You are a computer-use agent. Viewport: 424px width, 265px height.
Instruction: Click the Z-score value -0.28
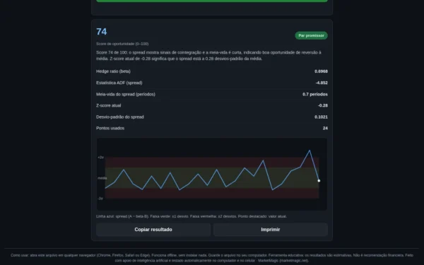(x=323, y=105)
